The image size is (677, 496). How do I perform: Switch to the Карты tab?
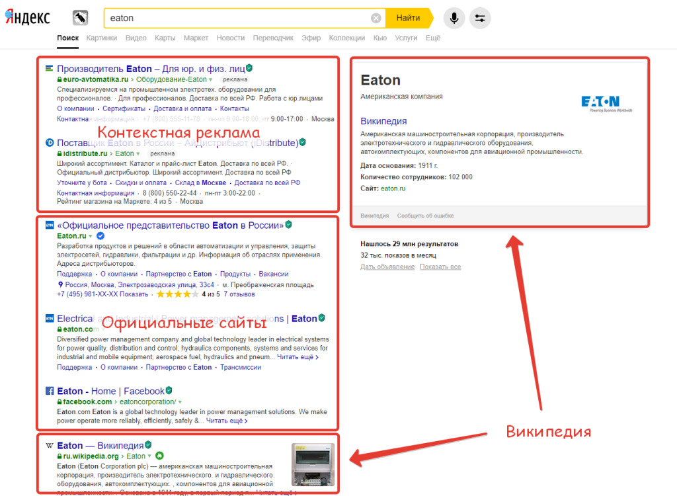[x=165, y=38]
